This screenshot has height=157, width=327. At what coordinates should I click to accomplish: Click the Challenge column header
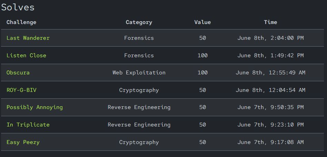click(x=21, y=22)
